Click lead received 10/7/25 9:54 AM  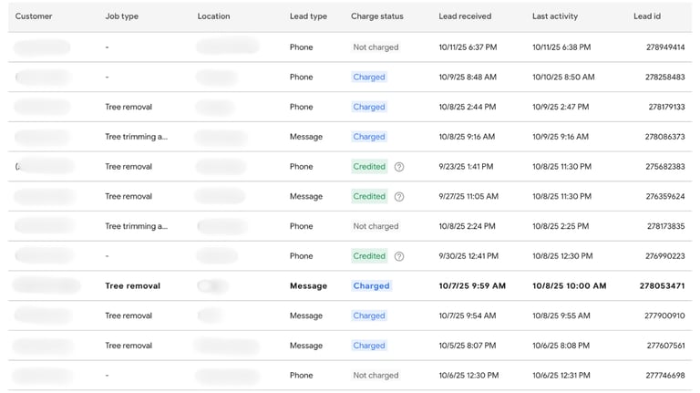(x=468, y=315)
